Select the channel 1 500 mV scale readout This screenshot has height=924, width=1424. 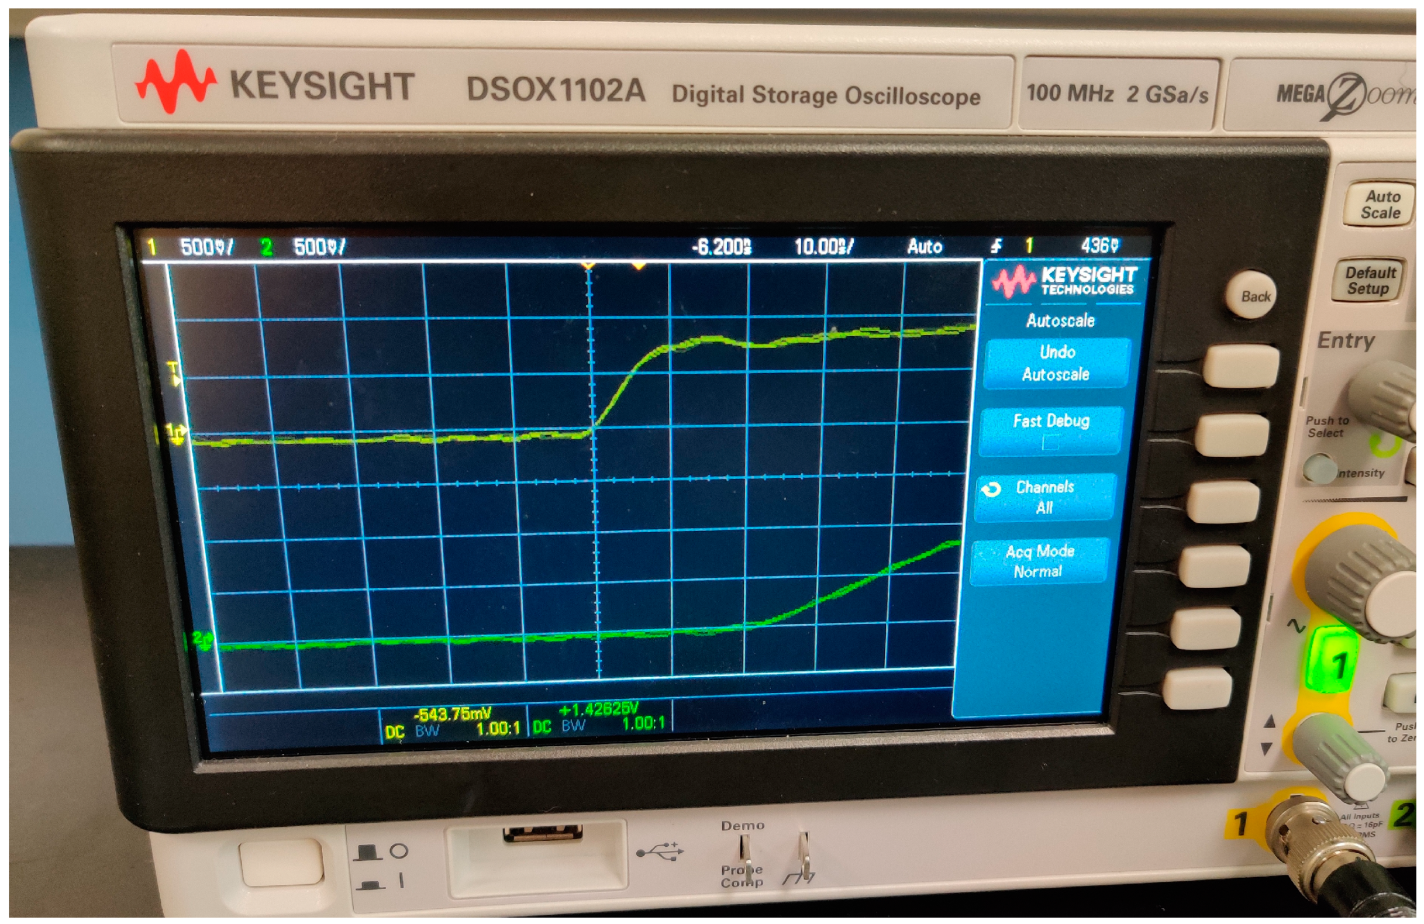coord(207,247)
